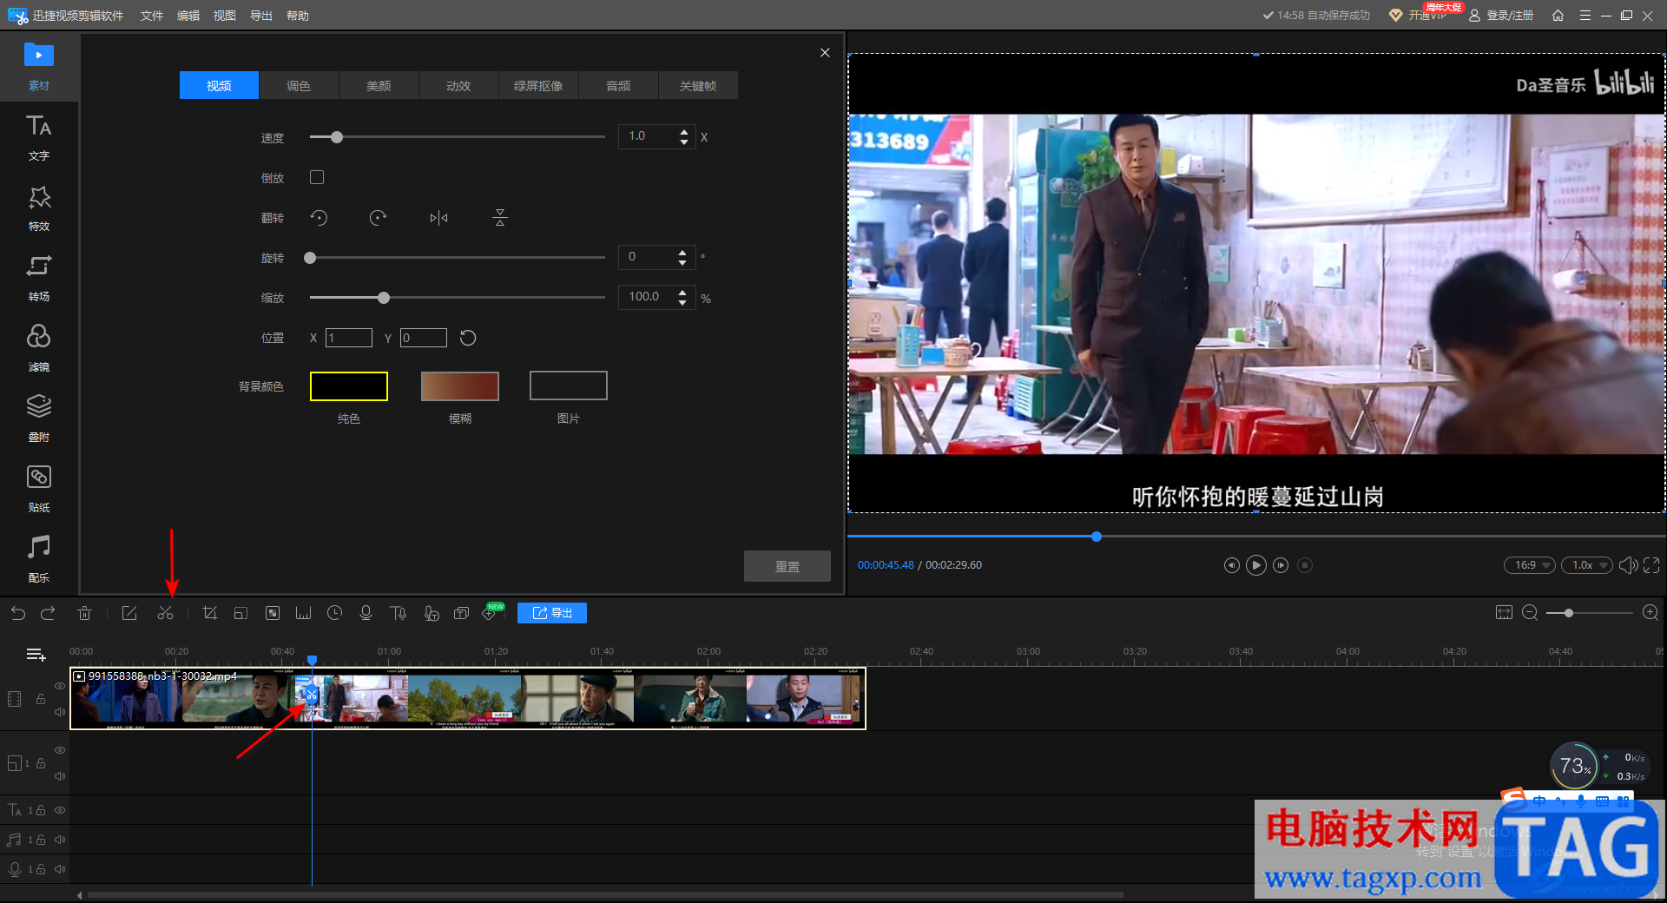The height and width of the screenshot is (903, 1667).
Task: Decrease the 旋转 rotation value stepper
Action: tap(682, 261)
